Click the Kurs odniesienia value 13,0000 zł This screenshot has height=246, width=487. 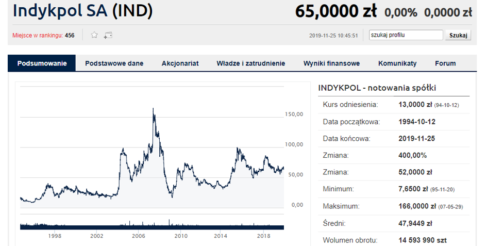click(415, 105)
